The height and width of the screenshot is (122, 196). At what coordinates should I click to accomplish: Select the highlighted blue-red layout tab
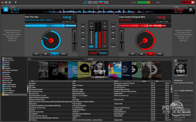coord(101,2)
